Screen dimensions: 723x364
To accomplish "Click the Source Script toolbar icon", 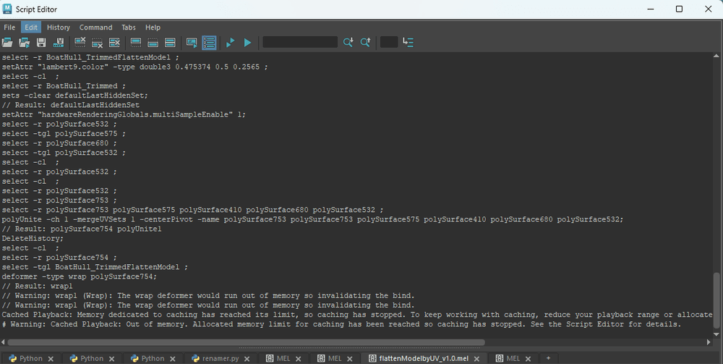I will click(x=24, y=43).
